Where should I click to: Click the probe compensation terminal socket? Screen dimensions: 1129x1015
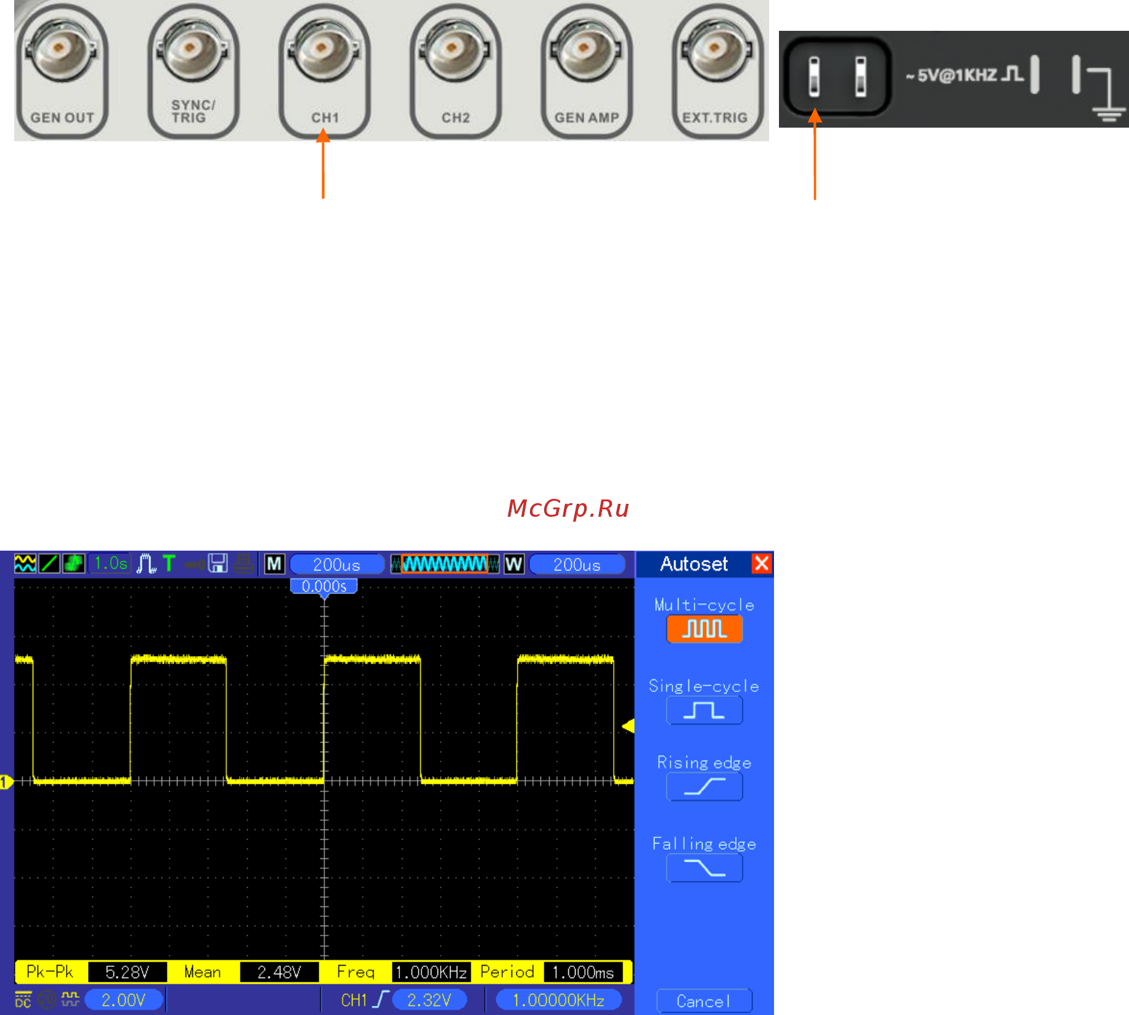click(837, 76)
